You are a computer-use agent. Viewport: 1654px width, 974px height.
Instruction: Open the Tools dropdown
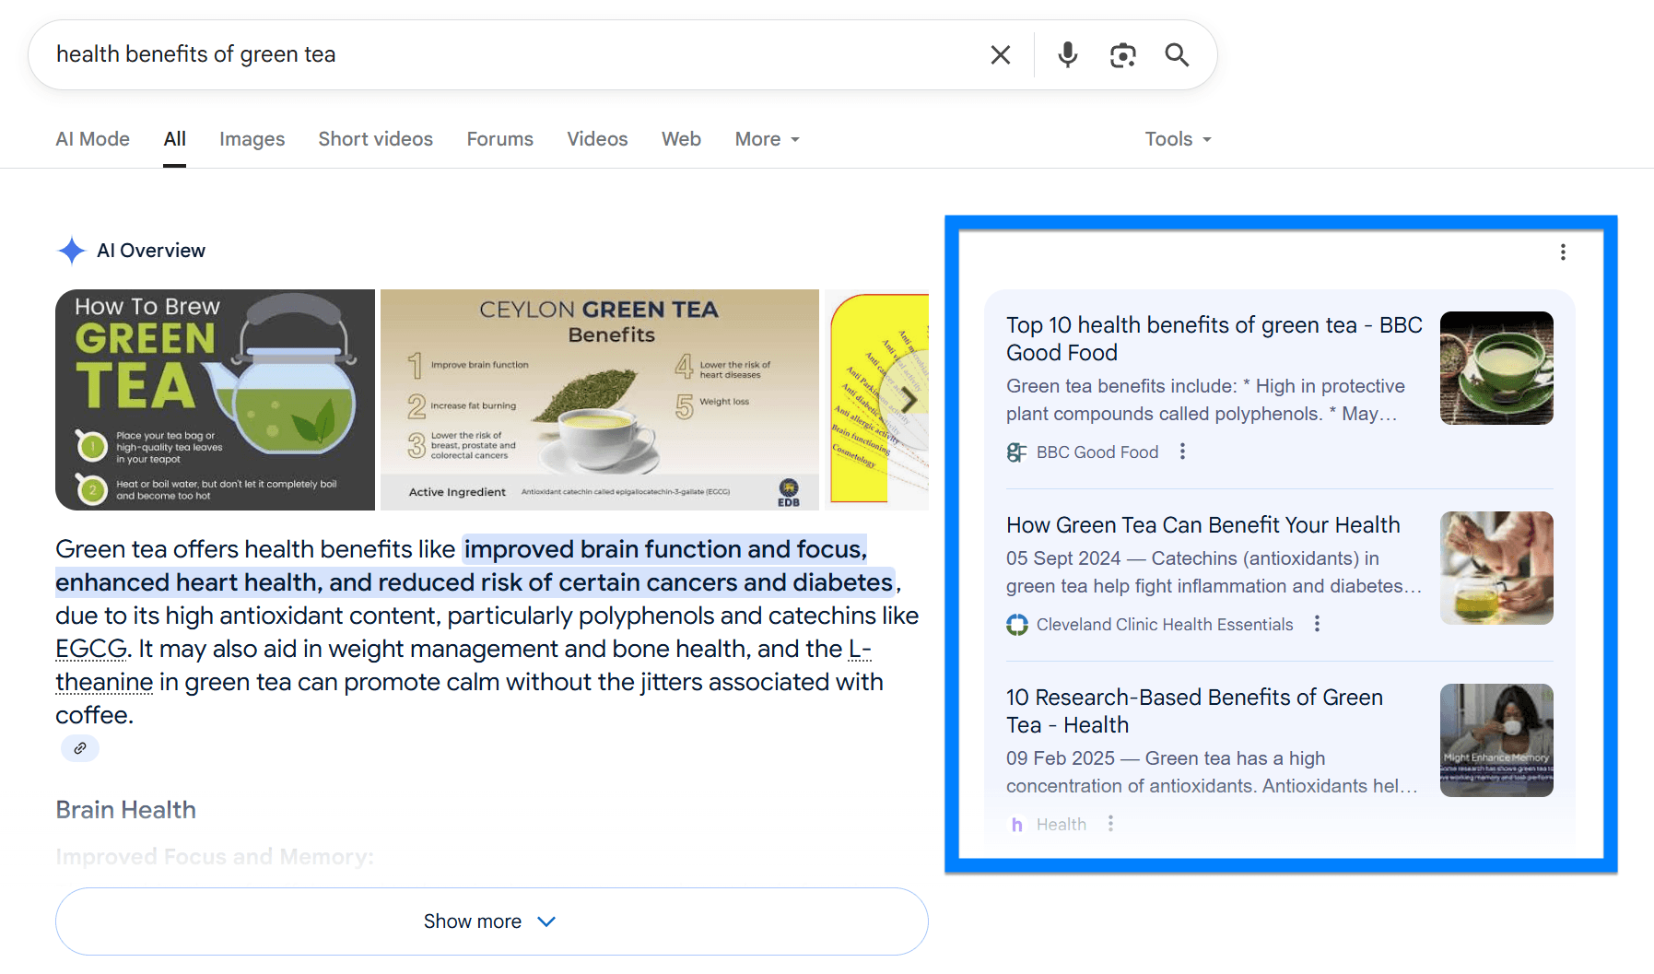coord(1178,139)
